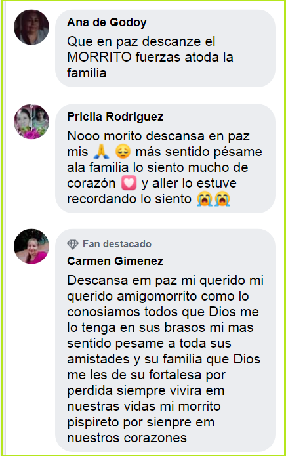The height and width of the screenshot is (456, 286).
Task: Select Carmen Gimenez's comment bubble text
Action: 165,359
